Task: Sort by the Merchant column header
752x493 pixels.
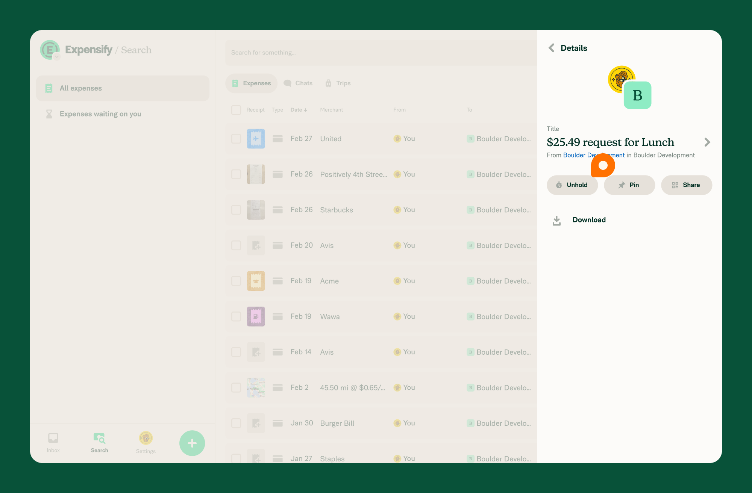Action: pyautogui.click(x=331, y=110)
